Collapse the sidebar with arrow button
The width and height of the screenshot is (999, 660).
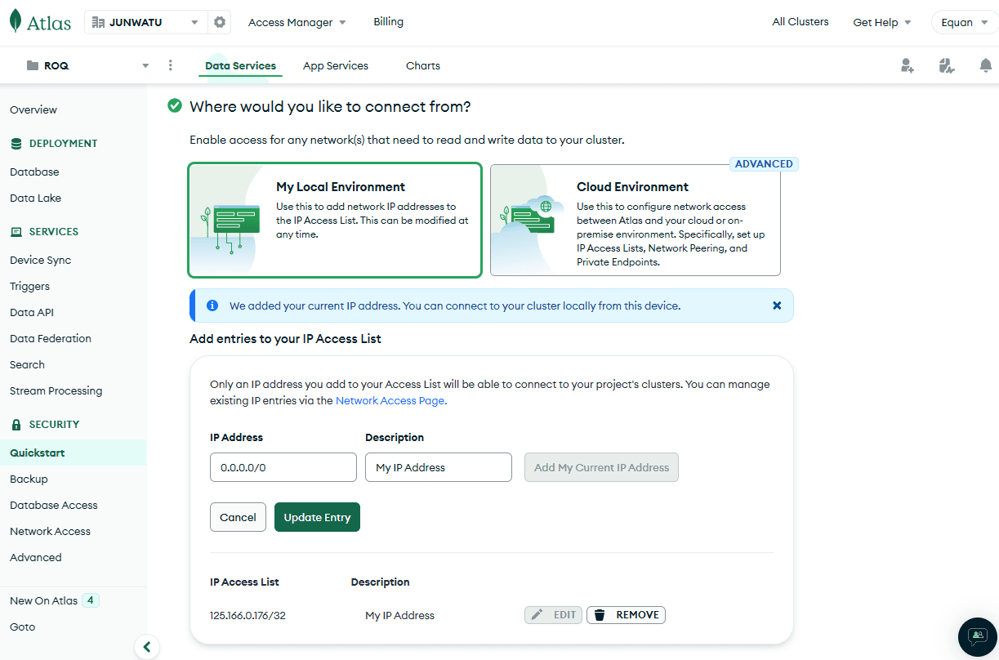(146, 647)
